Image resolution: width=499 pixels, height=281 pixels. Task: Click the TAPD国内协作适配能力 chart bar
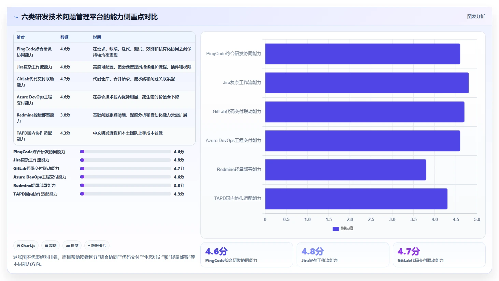click(356, 199)
